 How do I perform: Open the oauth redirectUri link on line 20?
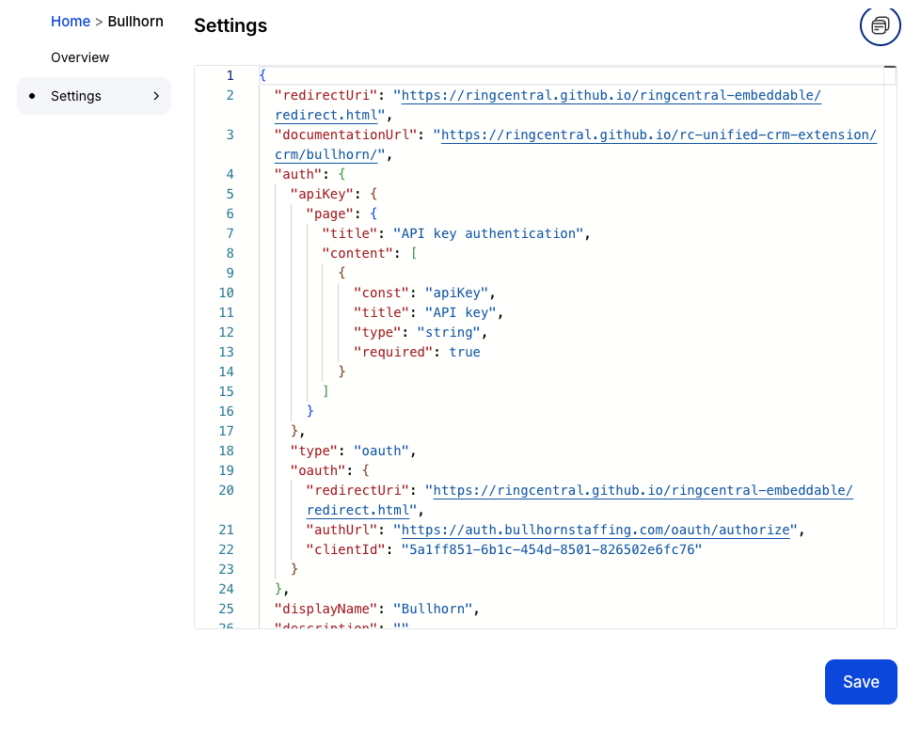[640, 490]
